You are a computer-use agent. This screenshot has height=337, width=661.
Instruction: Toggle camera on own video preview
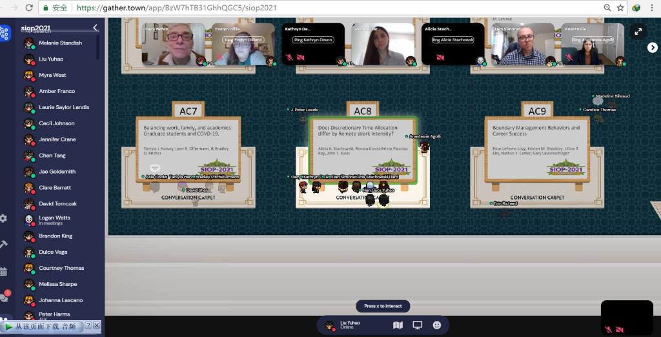point(620,329)
